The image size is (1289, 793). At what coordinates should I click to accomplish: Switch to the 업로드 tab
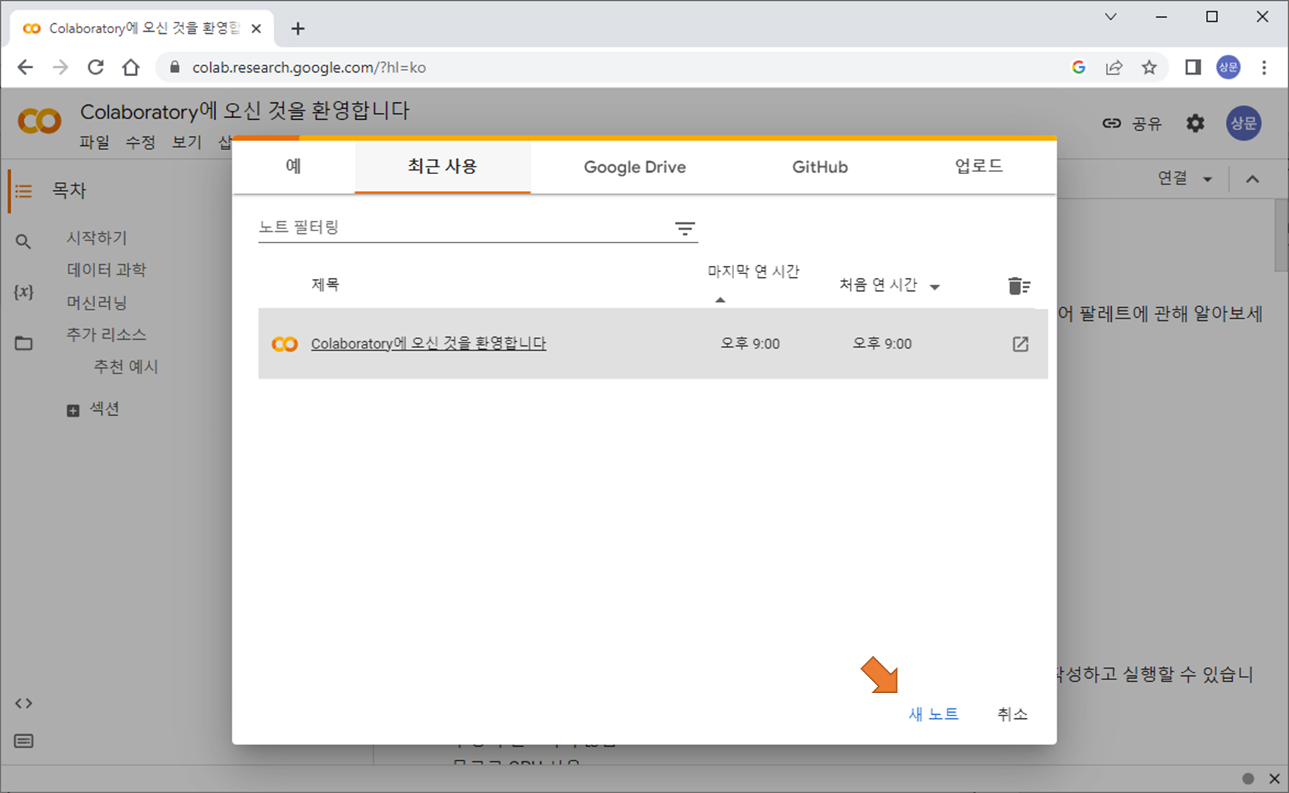(978, 166)
